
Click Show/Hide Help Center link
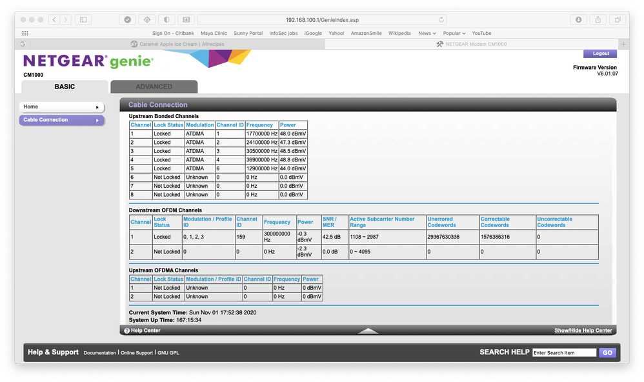583,330
